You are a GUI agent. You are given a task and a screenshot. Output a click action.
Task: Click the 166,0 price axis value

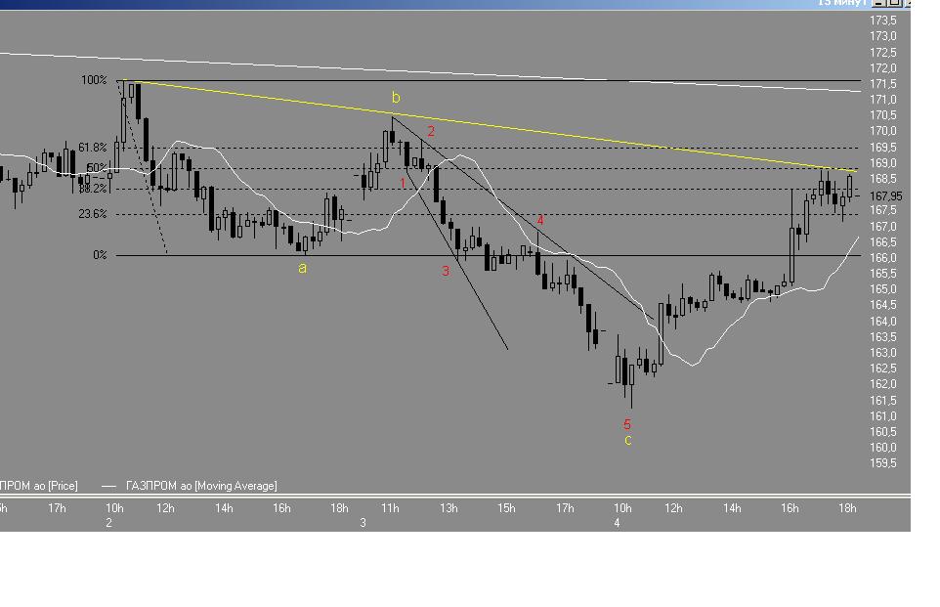click(883, 258)
